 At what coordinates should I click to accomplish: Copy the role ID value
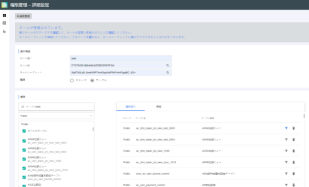(x=167, y=65)
